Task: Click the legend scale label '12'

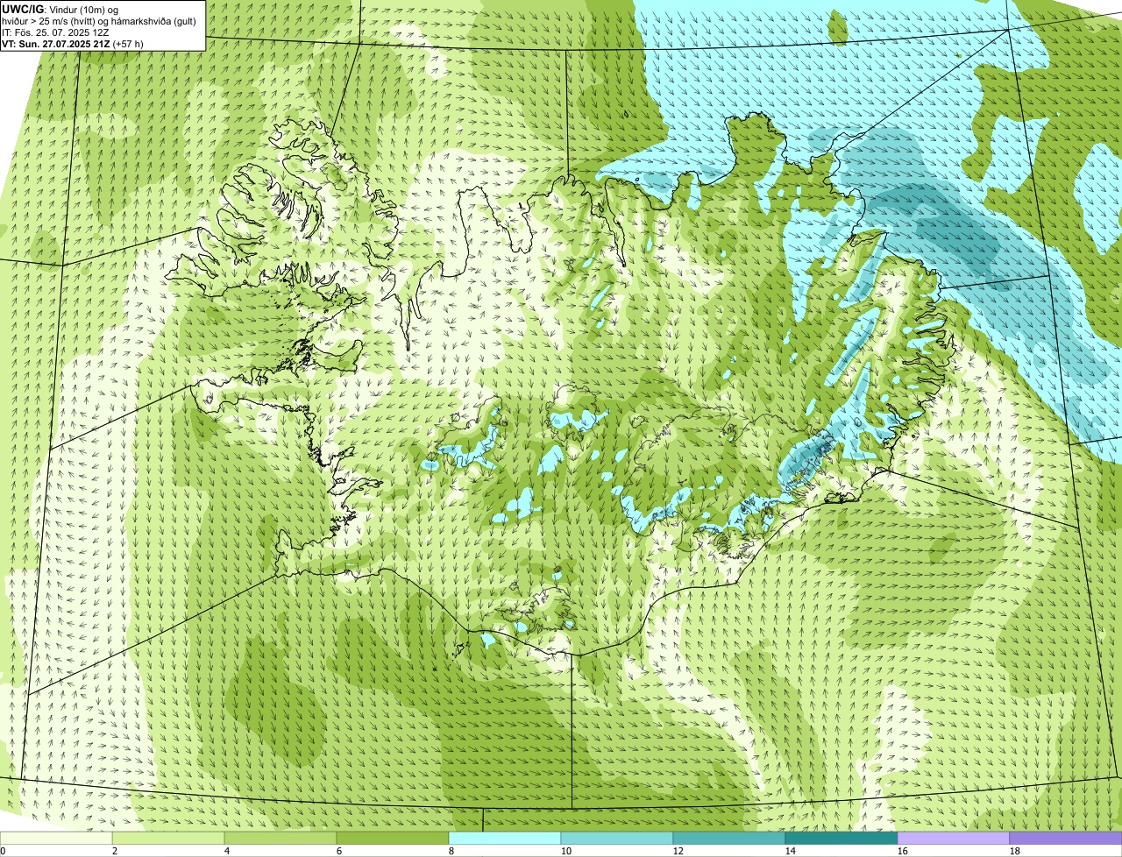Action: click(678, 851)
